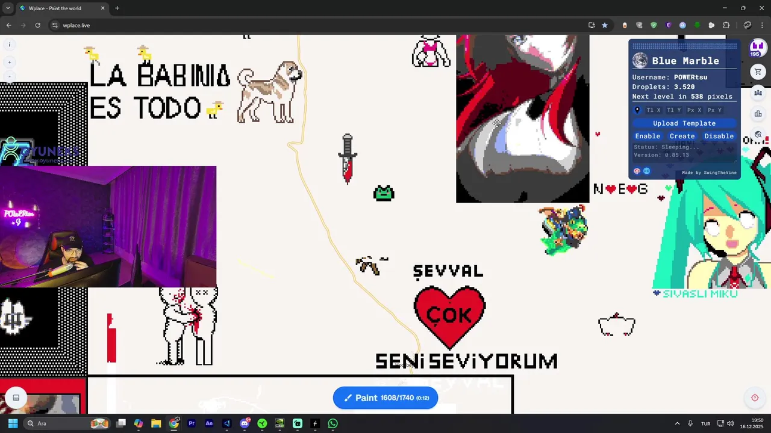Click Upload Template in Blue Marble
Viewport: 771px width, 433px height.
684,123
